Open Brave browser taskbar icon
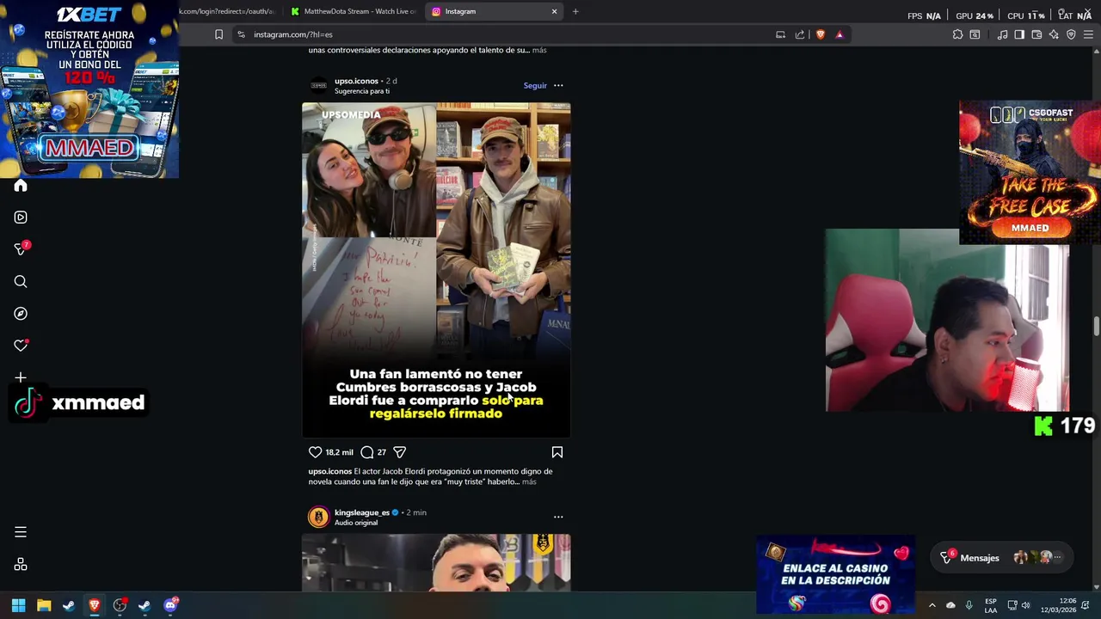This screenshot has width=1101, height=619. pyautogui.click(x=95, y=605)
